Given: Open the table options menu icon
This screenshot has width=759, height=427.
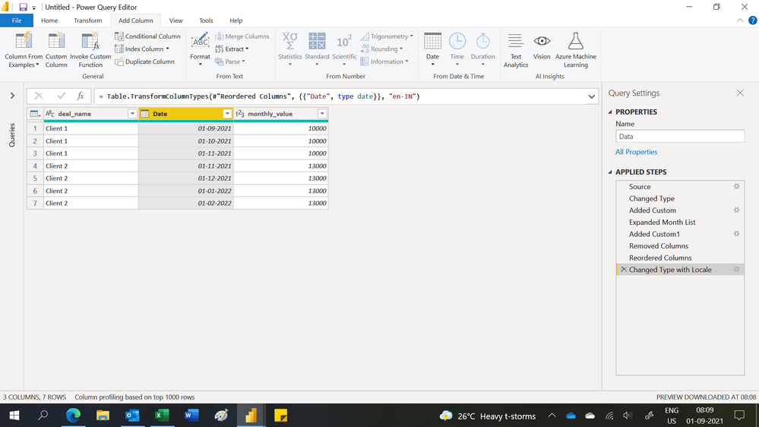Looking at the screenshot, I should point(35,114).
